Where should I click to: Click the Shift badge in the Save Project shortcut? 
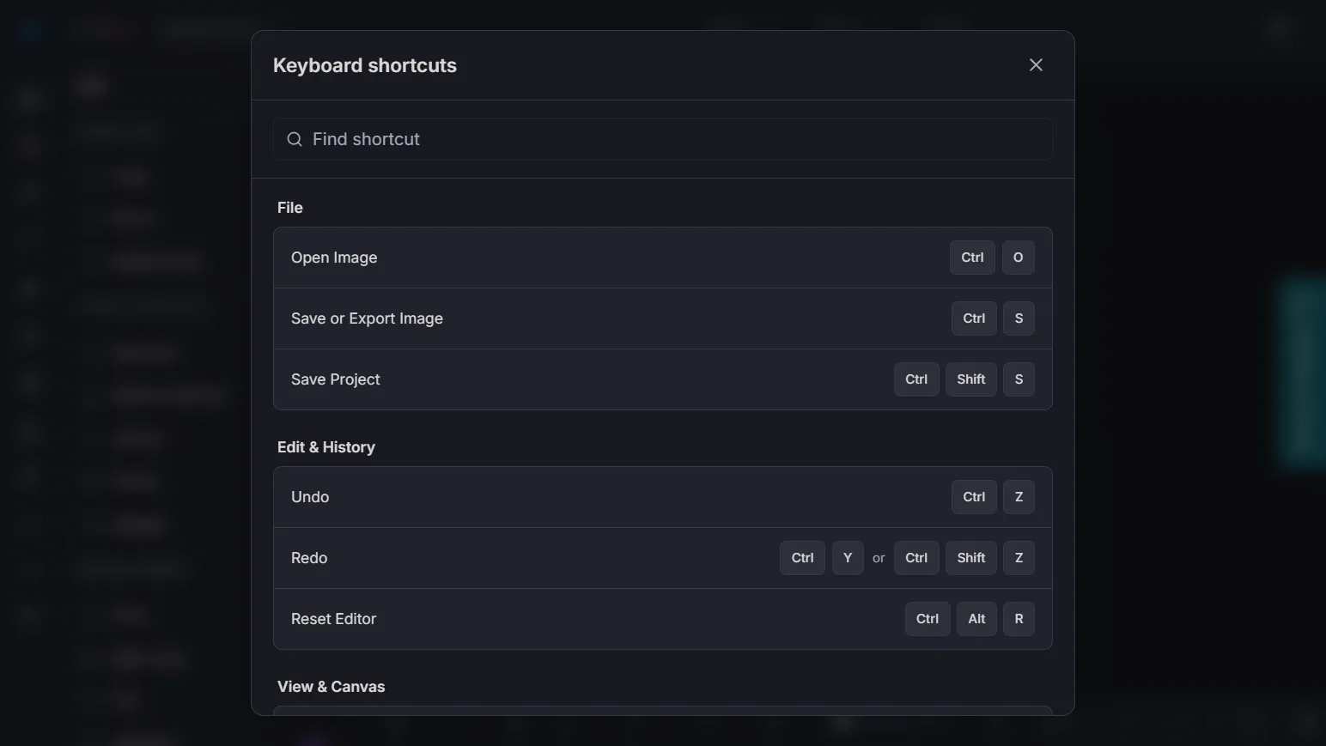tap(970, 379)
